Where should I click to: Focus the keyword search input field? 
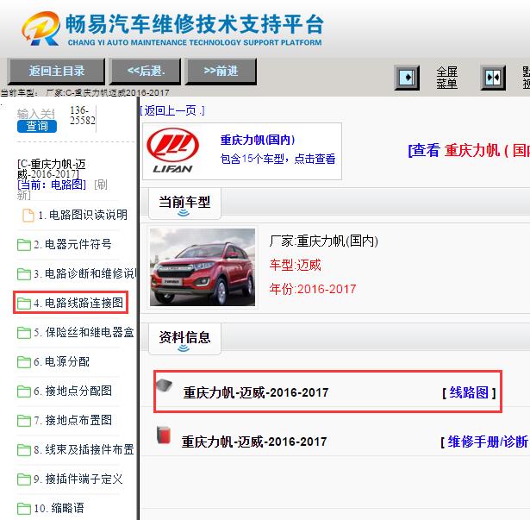(36, 114)
